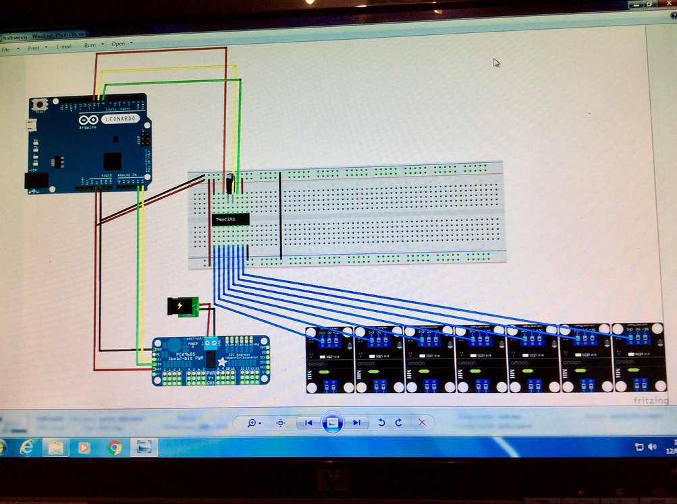
Task: Click the fit-to-window actual size icon
Action: [x=281, y=423]
